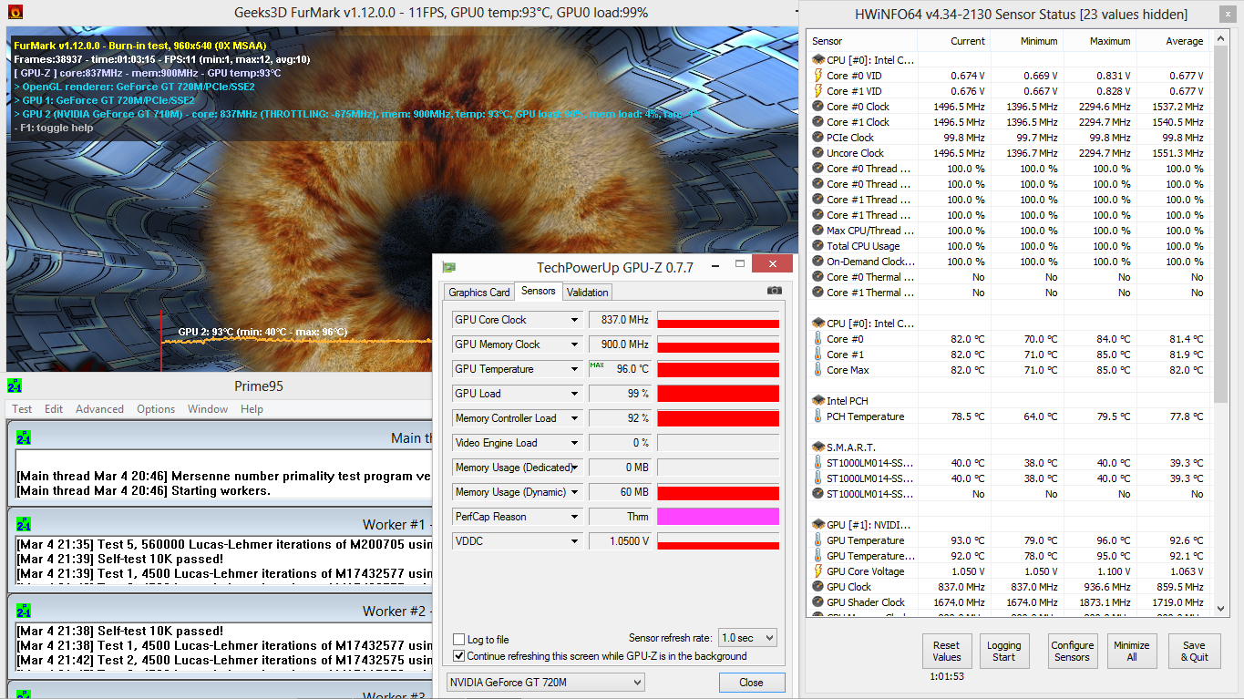Click the GPU-Z Close button

[751, 682]
